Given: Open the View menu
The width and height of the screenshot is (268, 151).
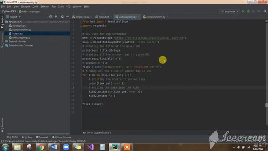Looking at the screenshot, I should click(x=16, y=7).
